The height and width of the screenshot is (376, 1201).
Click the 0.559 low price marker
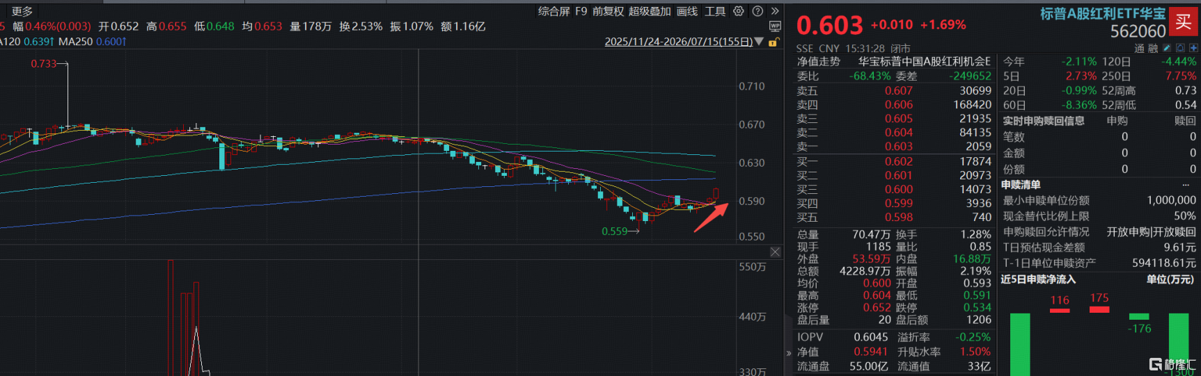[x=615, y=231]
